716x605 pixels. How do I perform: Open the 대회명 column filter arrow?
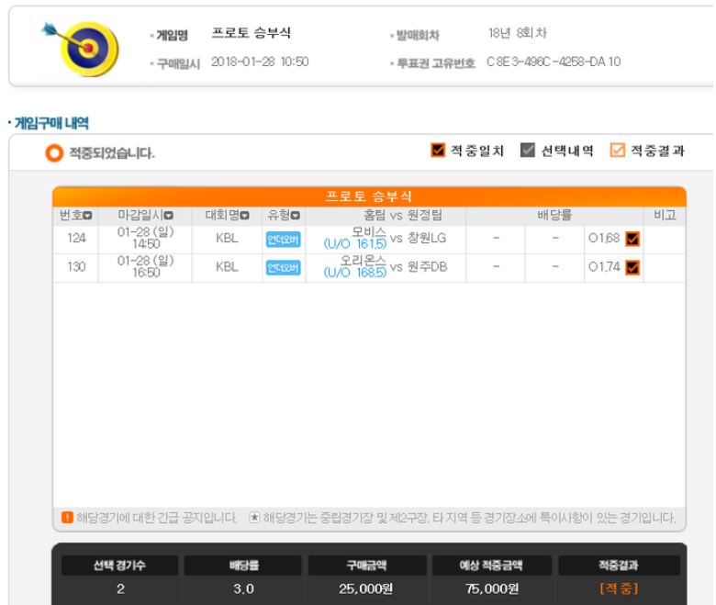pyautogui.click(x=245, y=216)
